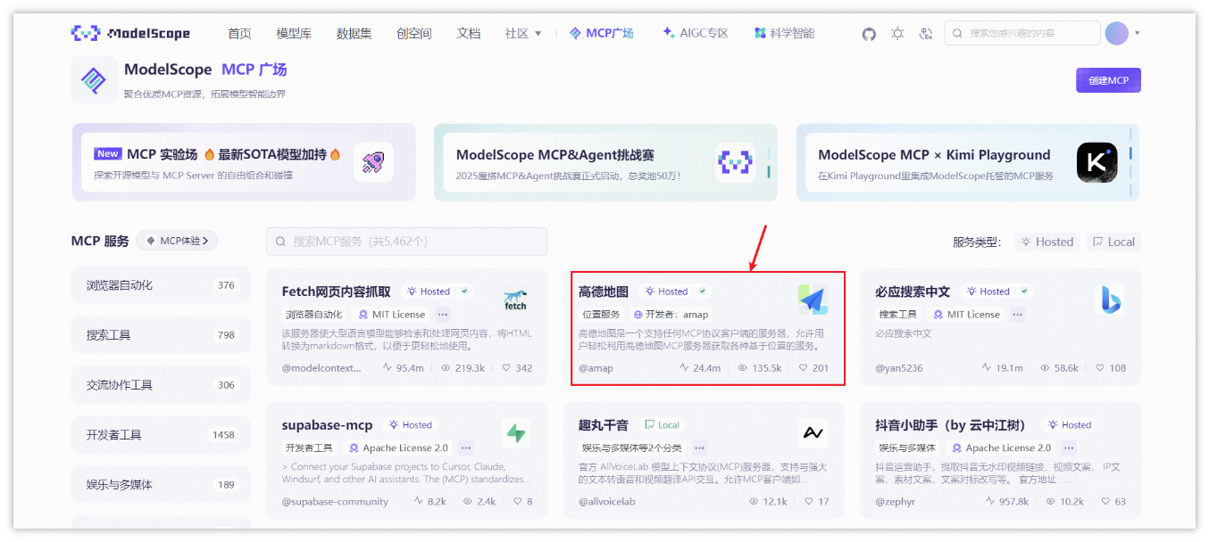The image size is (1209, 542).
Task: Click the 位置服务 tag on 高德地图 card
Action: (x=601, y=315)
